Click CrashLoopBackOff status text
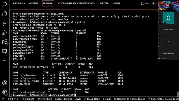 point(62,59)
